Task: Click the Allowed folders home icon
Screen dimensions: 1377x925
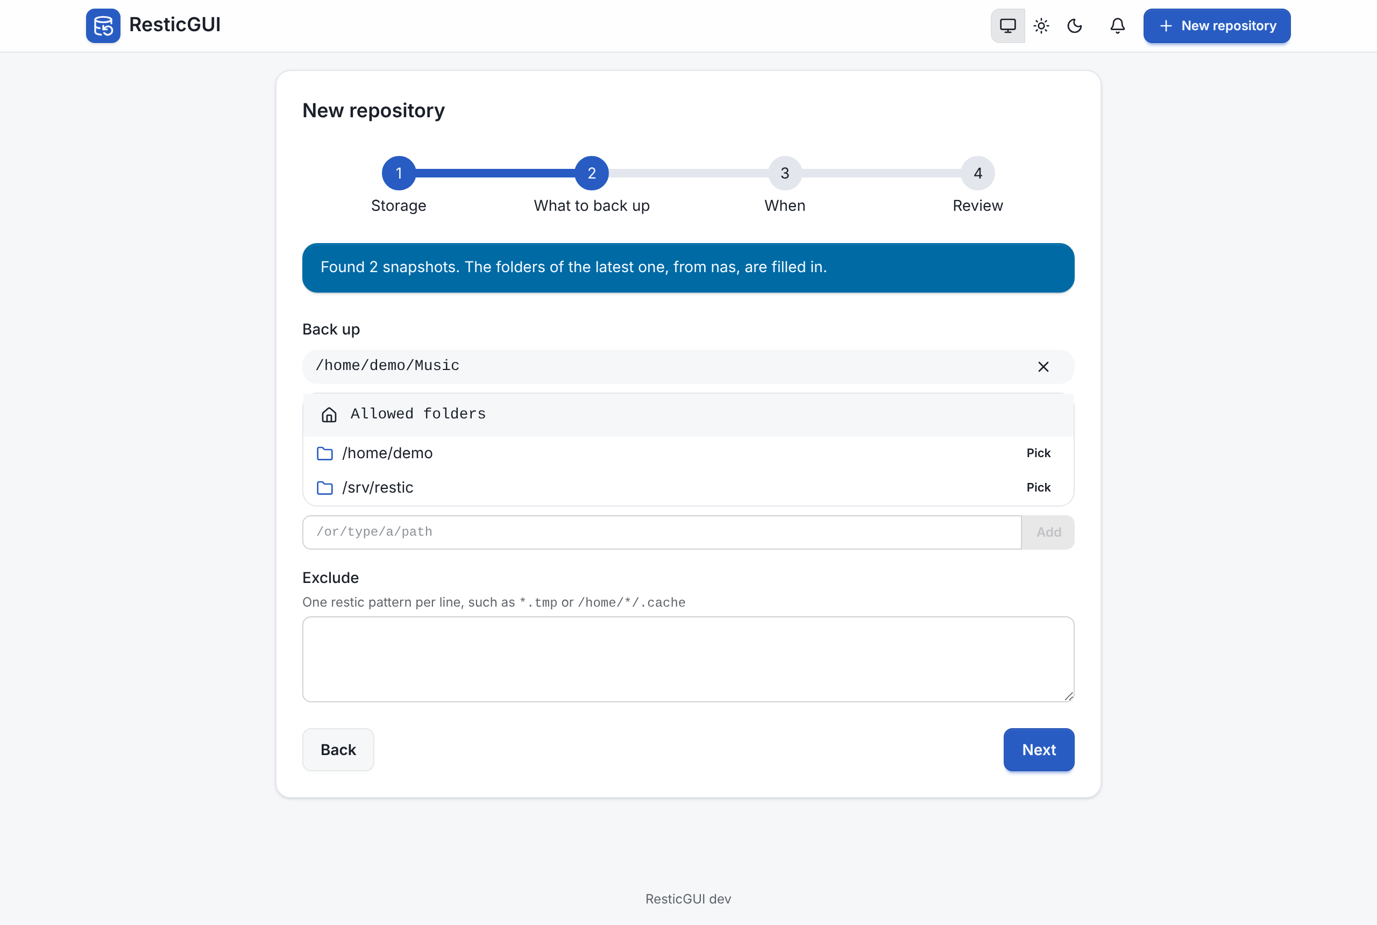Action: coord(329,415)
